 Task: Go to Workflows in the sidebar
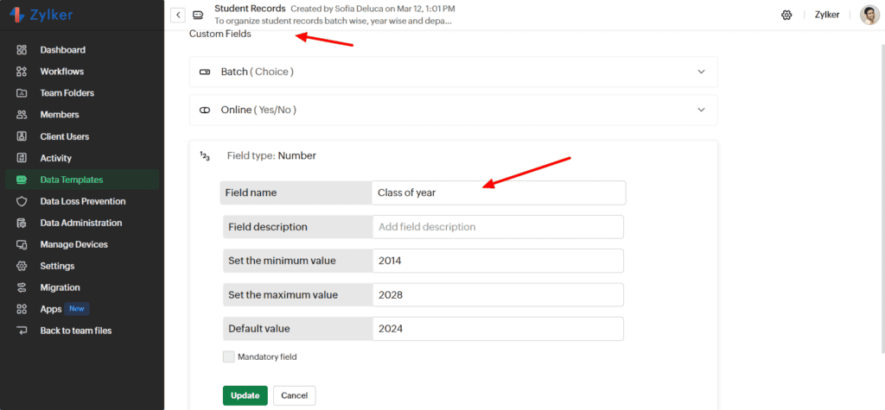(x=62, y=72)
